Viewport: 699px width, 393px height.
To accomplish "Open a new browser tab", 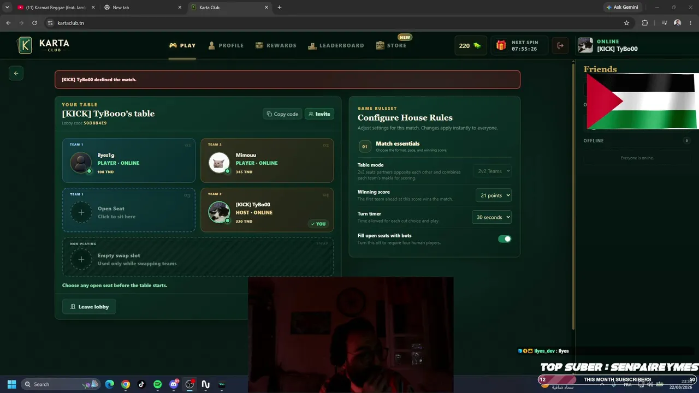I will pos(280,8).
